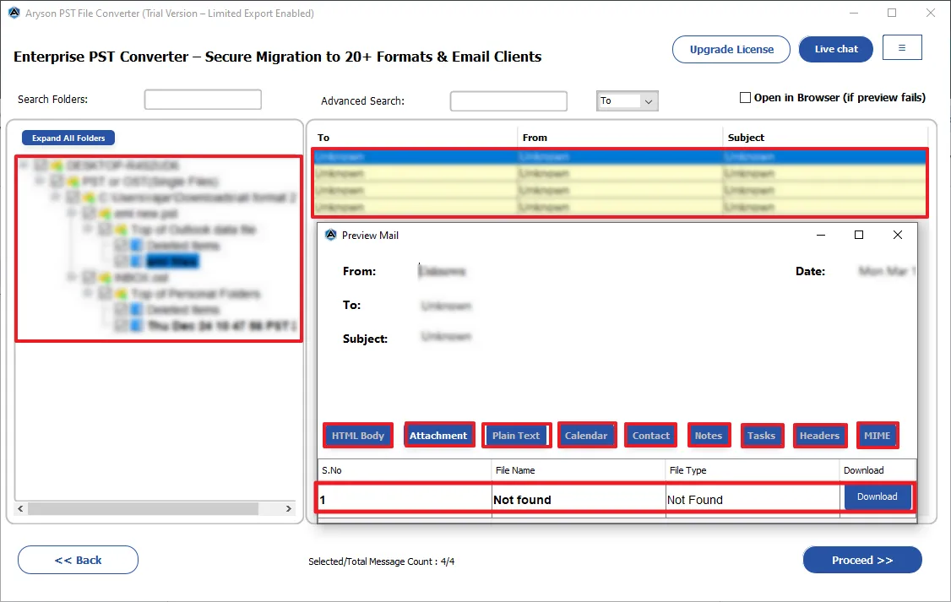Toggle checkbox of the C:\Users path node
The image size is (951, 602).
point(73,198)
